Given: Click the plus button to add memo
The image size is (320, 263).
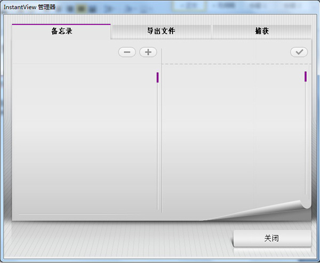Looking at the screenshot, I should (x=148, y=52).
